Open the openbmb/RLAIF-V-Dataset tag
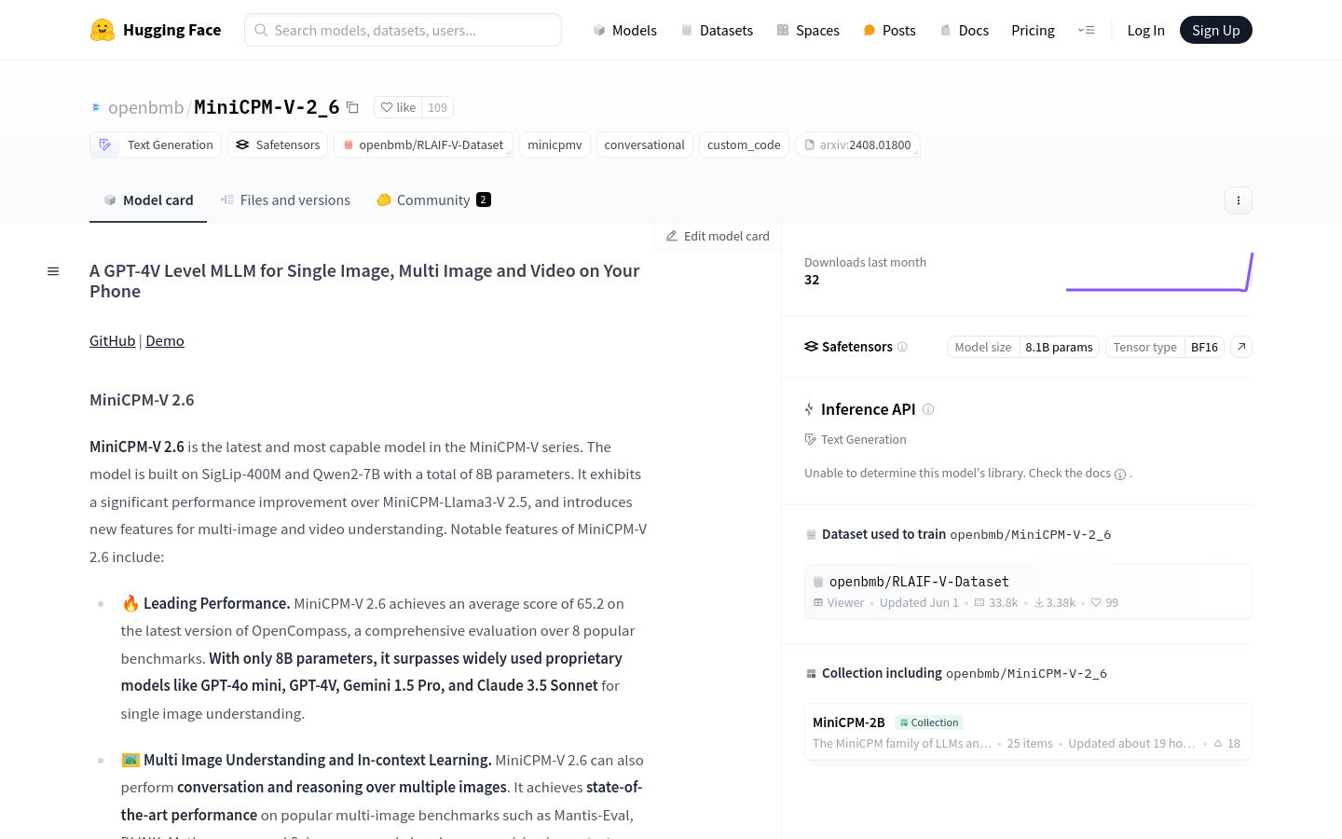This screenshot has height=839, width=1342. (423, 144)
